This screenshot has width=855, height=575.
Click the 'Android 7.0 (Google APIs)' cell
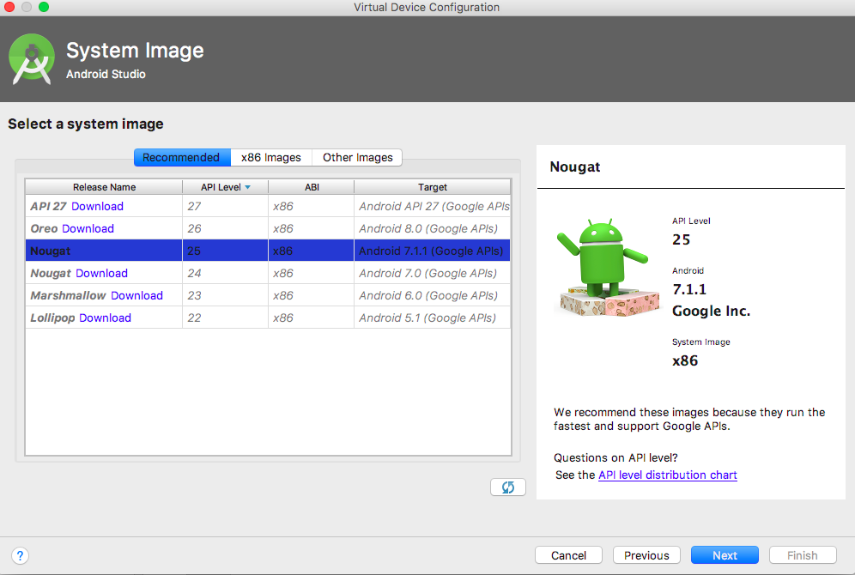(x=433, y=273)
